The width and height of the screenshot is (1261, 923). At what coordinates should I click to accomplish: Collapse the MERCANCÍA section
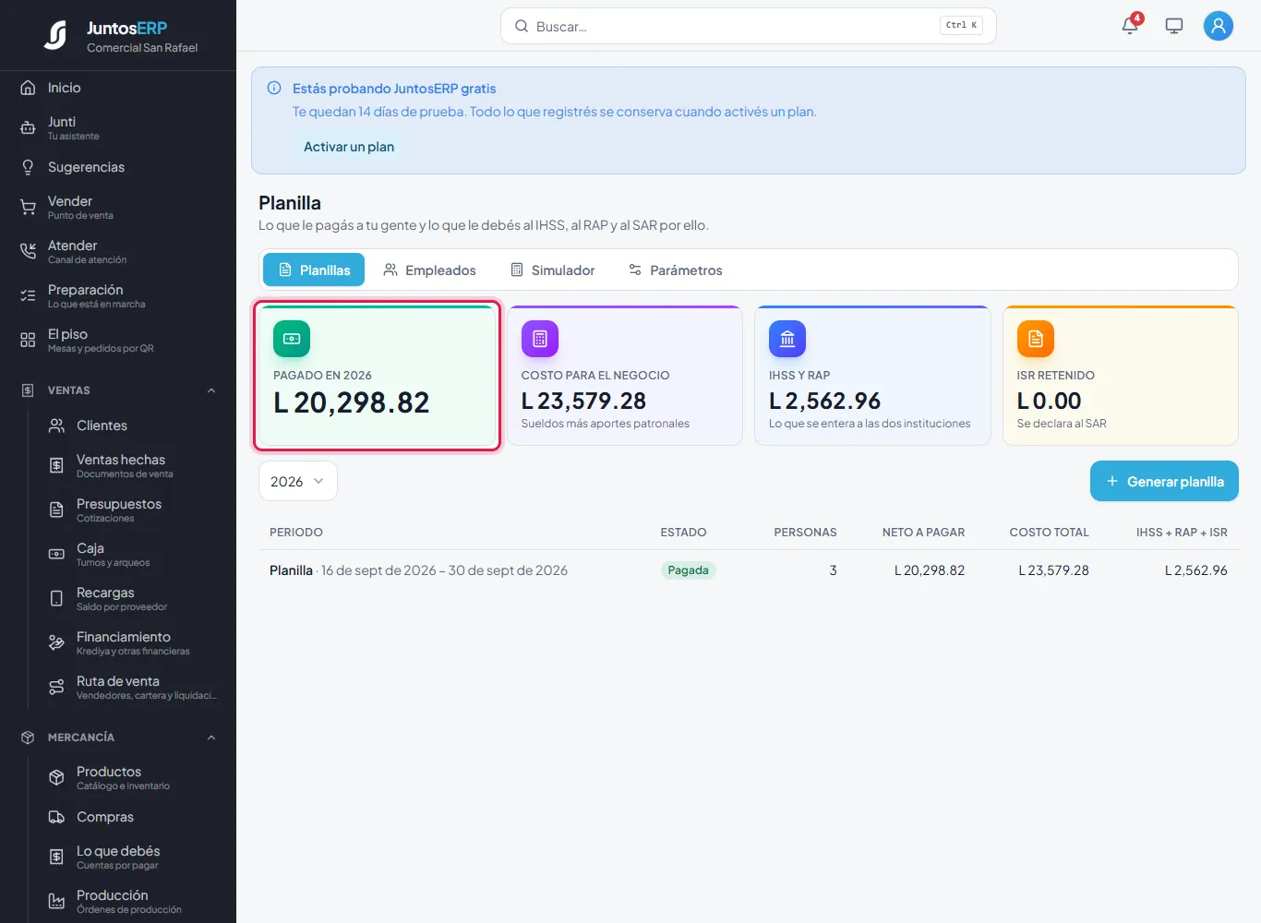click(118, 737)
